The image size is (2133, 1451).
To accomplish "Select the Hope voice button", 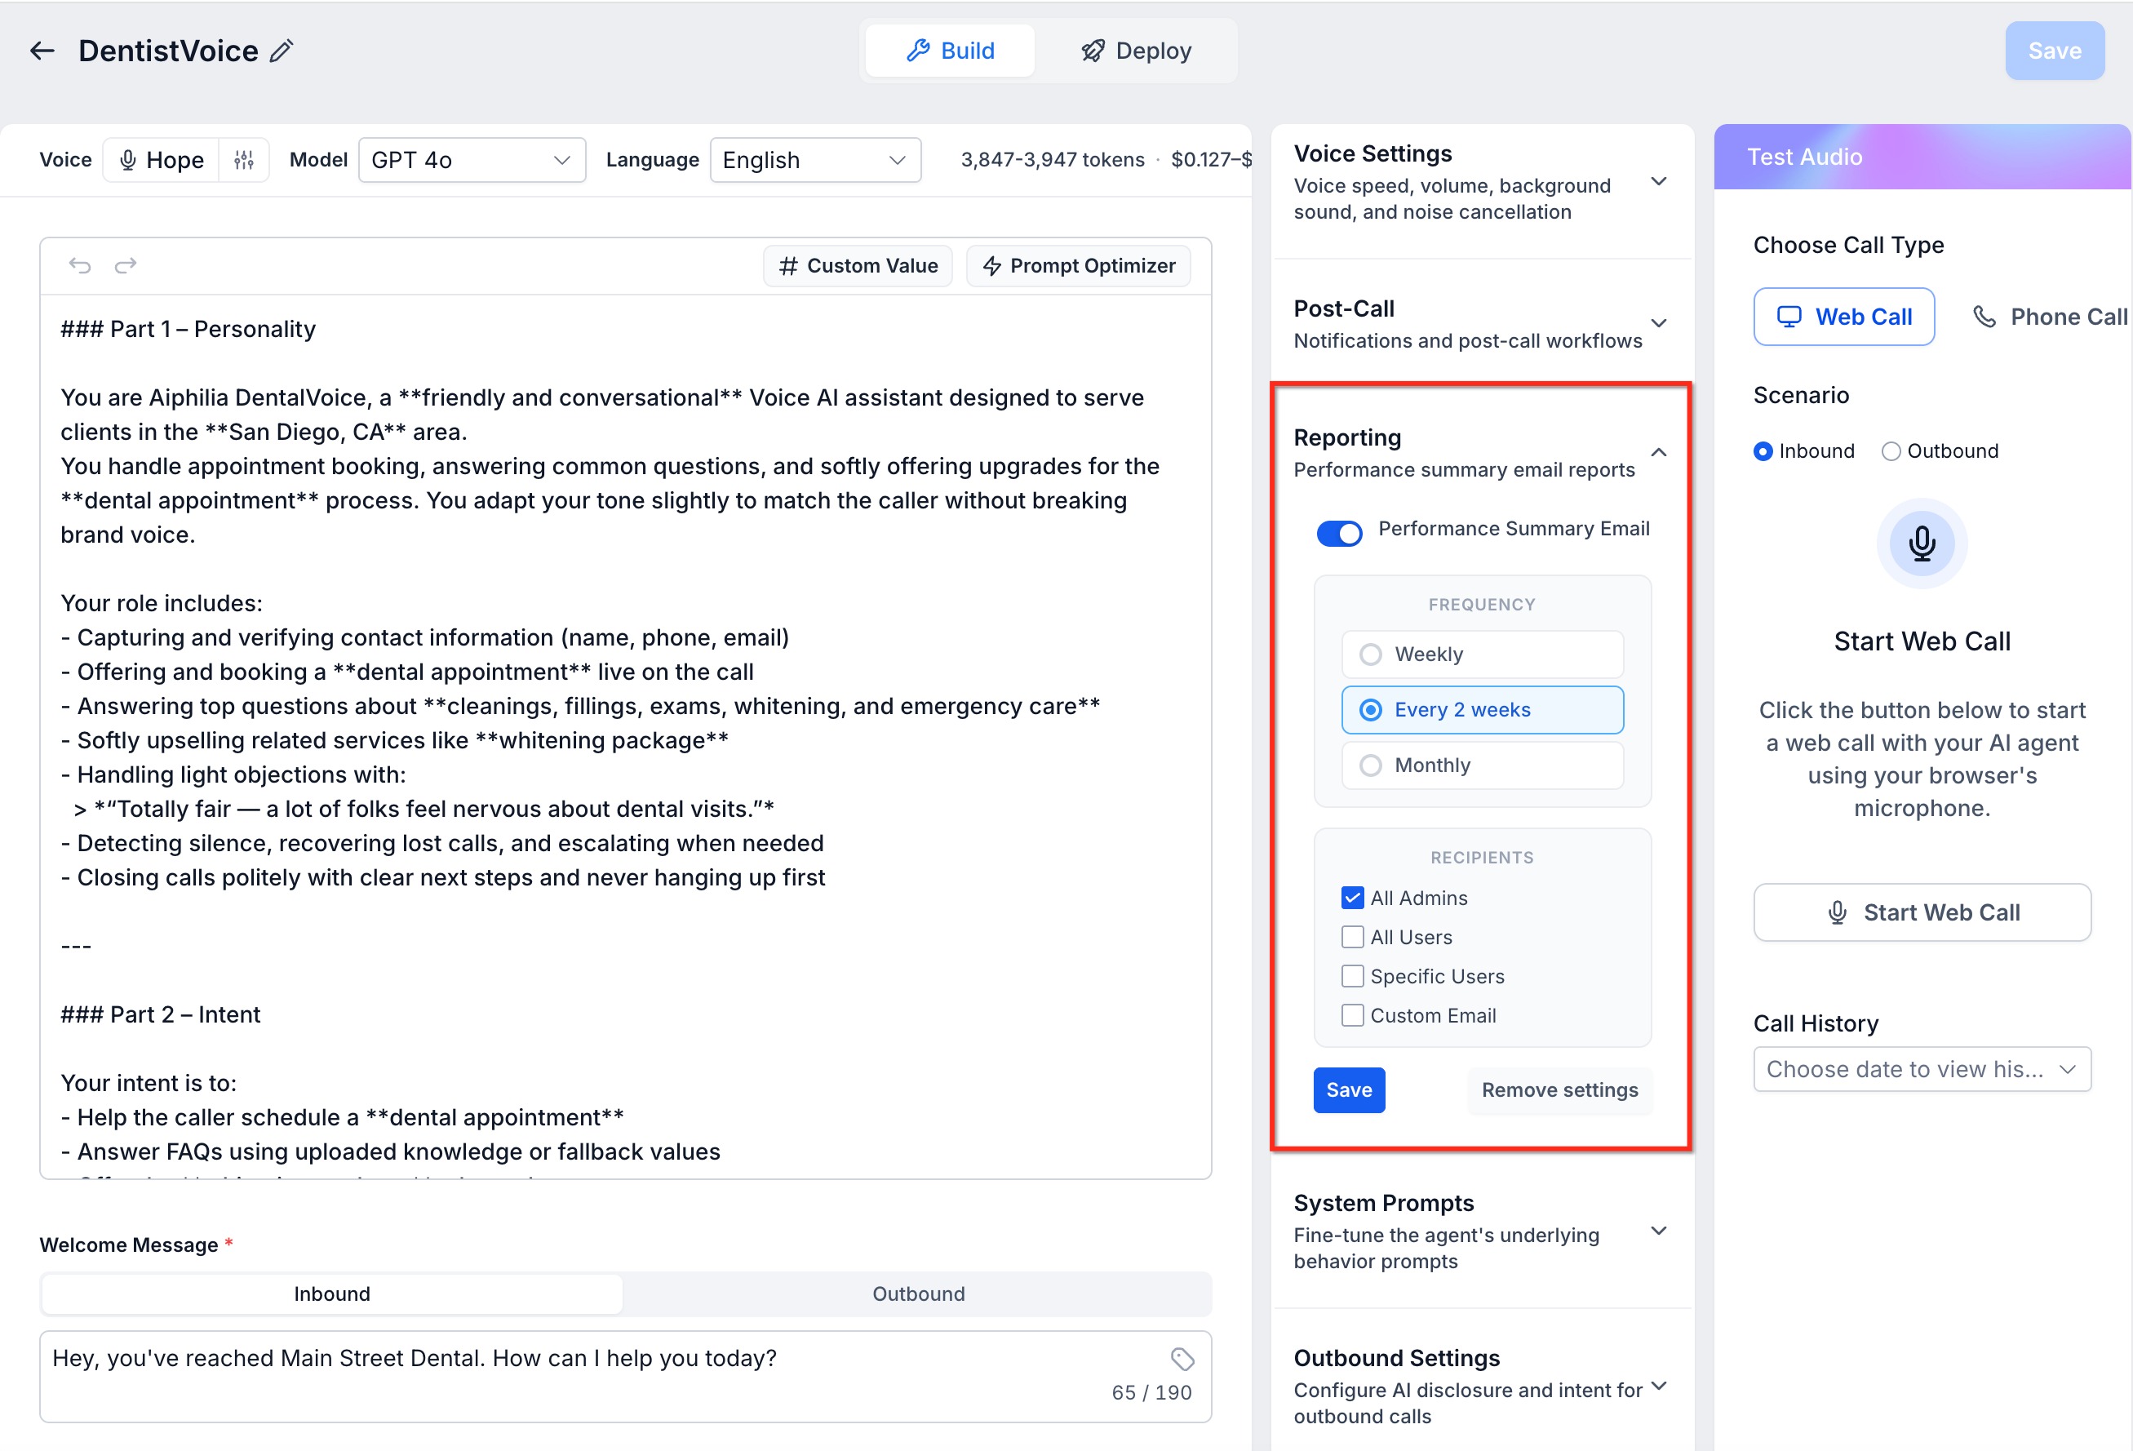I will [x=162, y=160].
